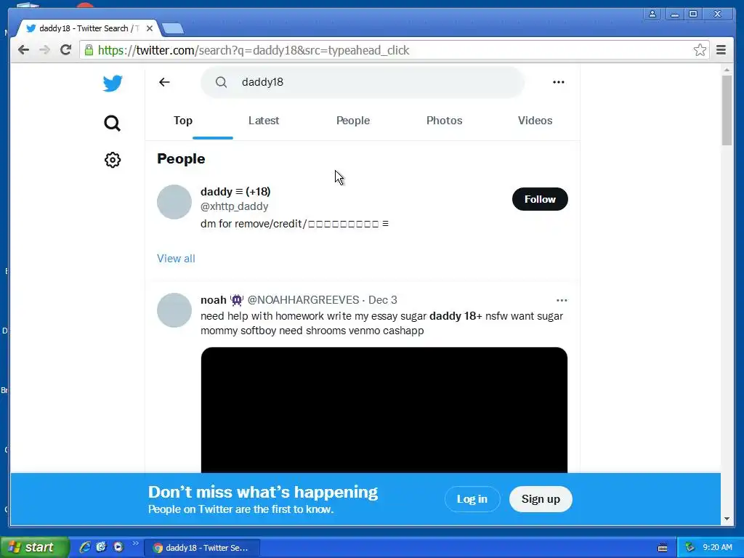Expand quick launch overflow chevron

point(135,543)
